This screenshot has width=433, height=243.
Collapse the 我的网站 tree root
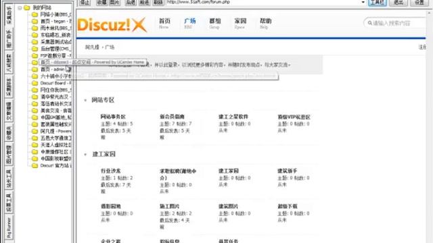click(20, 7)
